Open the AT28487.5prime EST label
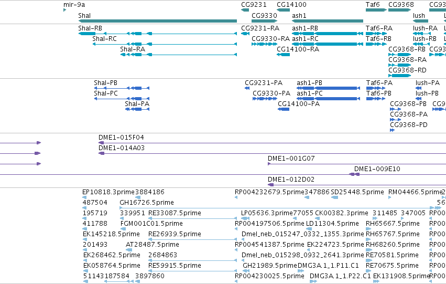Image resolution: width=446 pixels, height=284 pixels. 153,245
